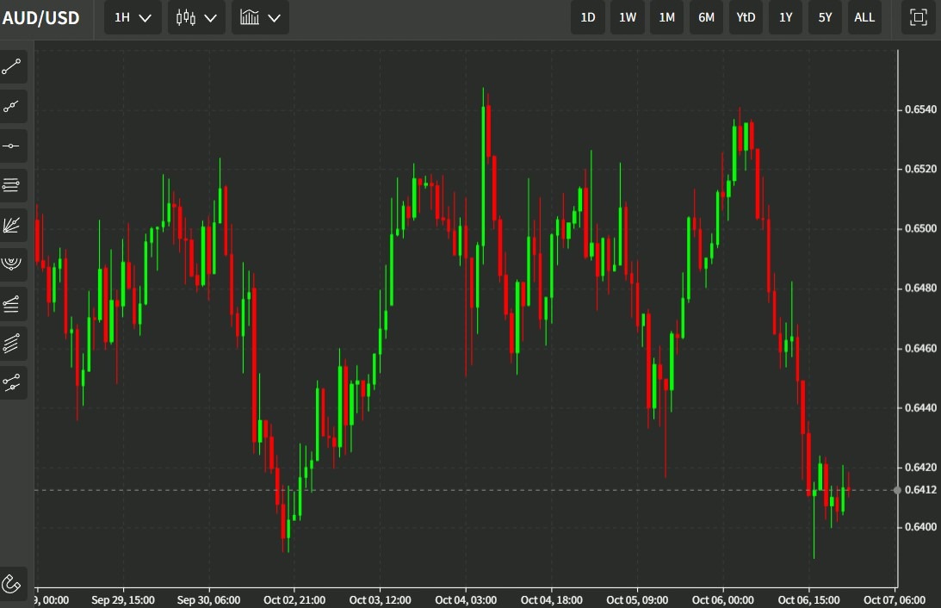Select the Fibonacci fan tool
941x608 pixels.
[x=13, y=225]
